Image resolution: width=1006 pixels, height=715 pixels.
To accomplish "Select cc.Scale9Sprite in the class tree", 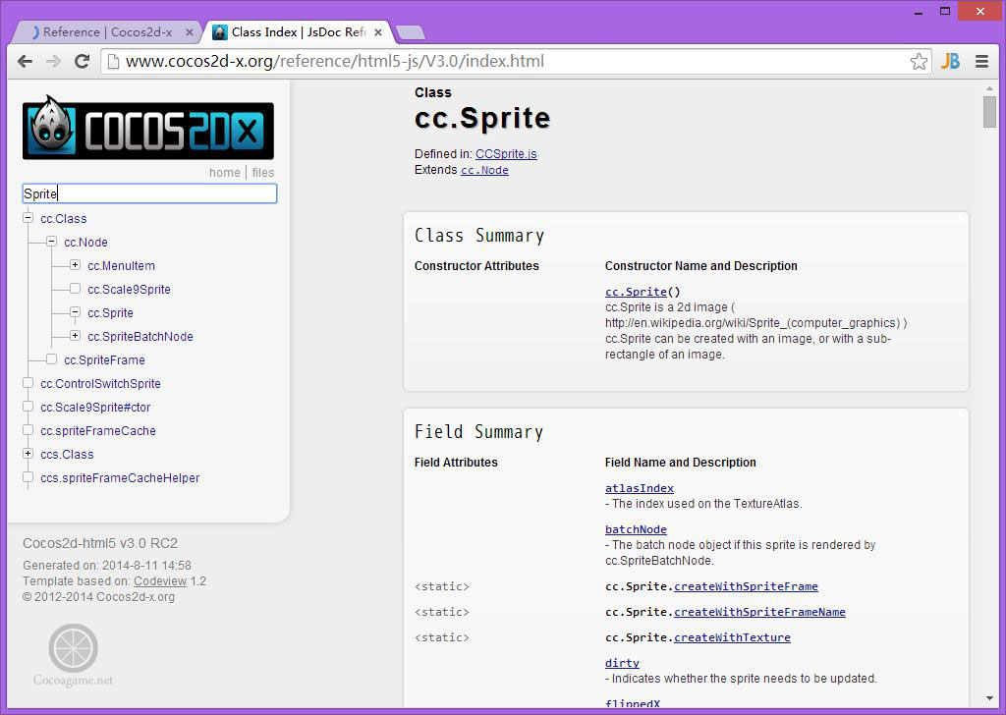I will [x=129, y=290].
